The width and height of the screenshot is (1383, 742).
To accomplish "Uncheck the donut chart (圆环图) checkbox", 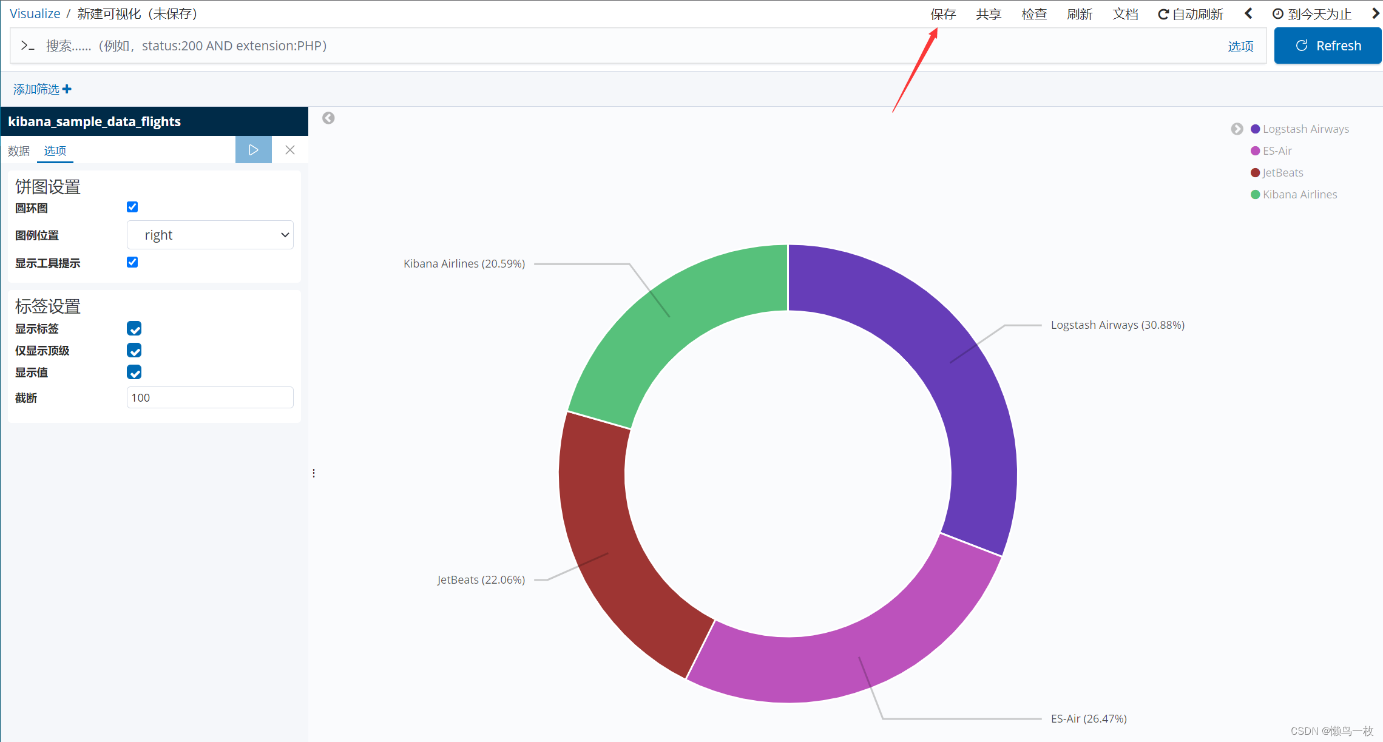I will point(132,207).
